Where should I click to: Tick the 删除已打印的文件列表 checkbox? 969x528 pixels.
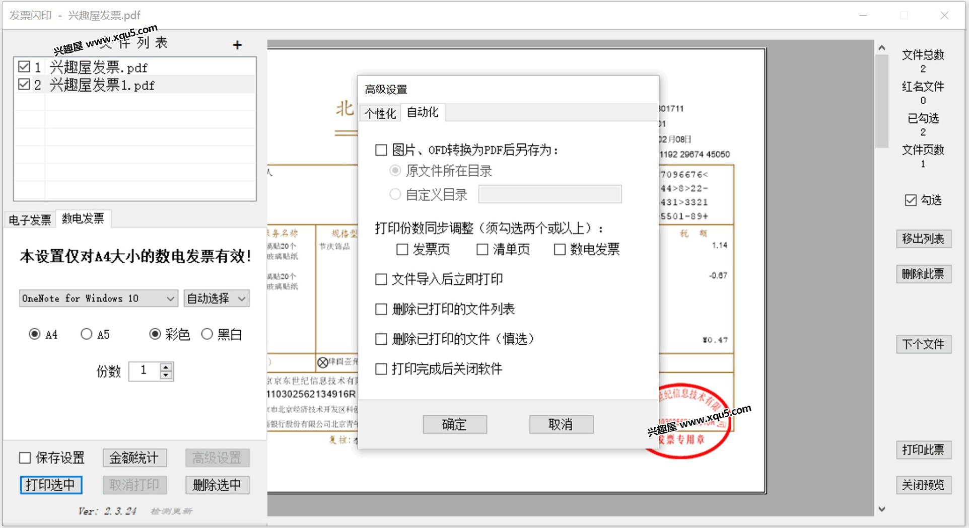pos(381,309)
